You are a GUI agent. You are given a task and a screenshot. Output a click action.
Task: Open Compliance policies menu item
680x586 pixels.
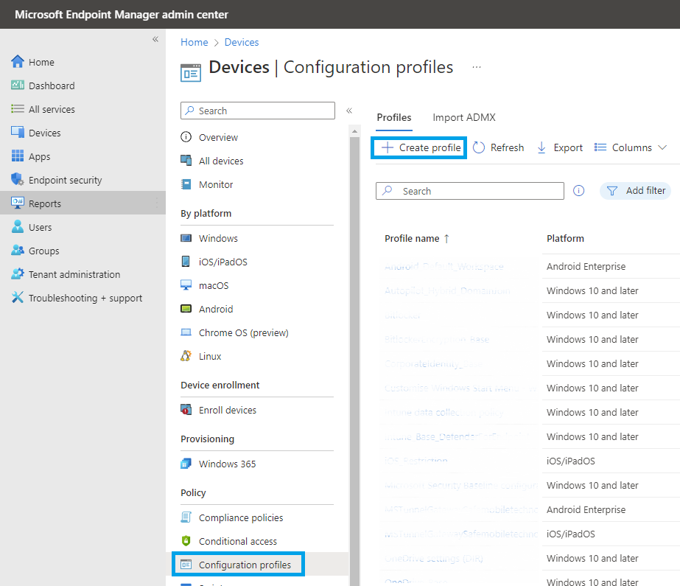click(x=241, y=517)
